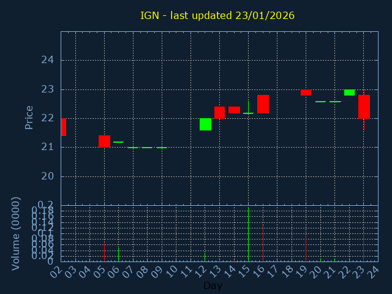Click the 20 price tick label
Image resolution: width=392 pixels, height=294 pixels.
(x=48, y=176)
